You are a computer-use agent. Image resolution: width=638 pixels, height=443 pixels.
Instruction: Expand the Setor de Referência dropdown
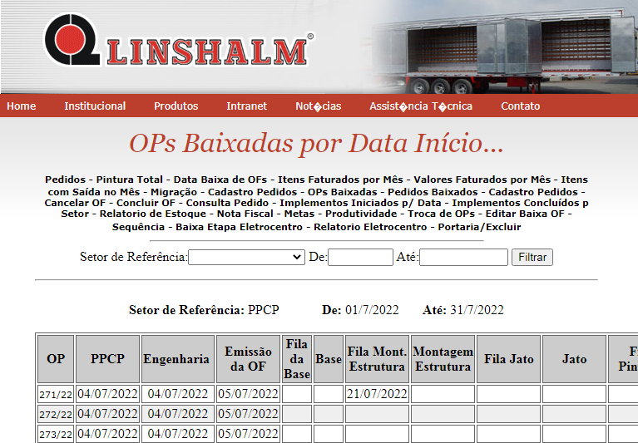click(247, 258)
